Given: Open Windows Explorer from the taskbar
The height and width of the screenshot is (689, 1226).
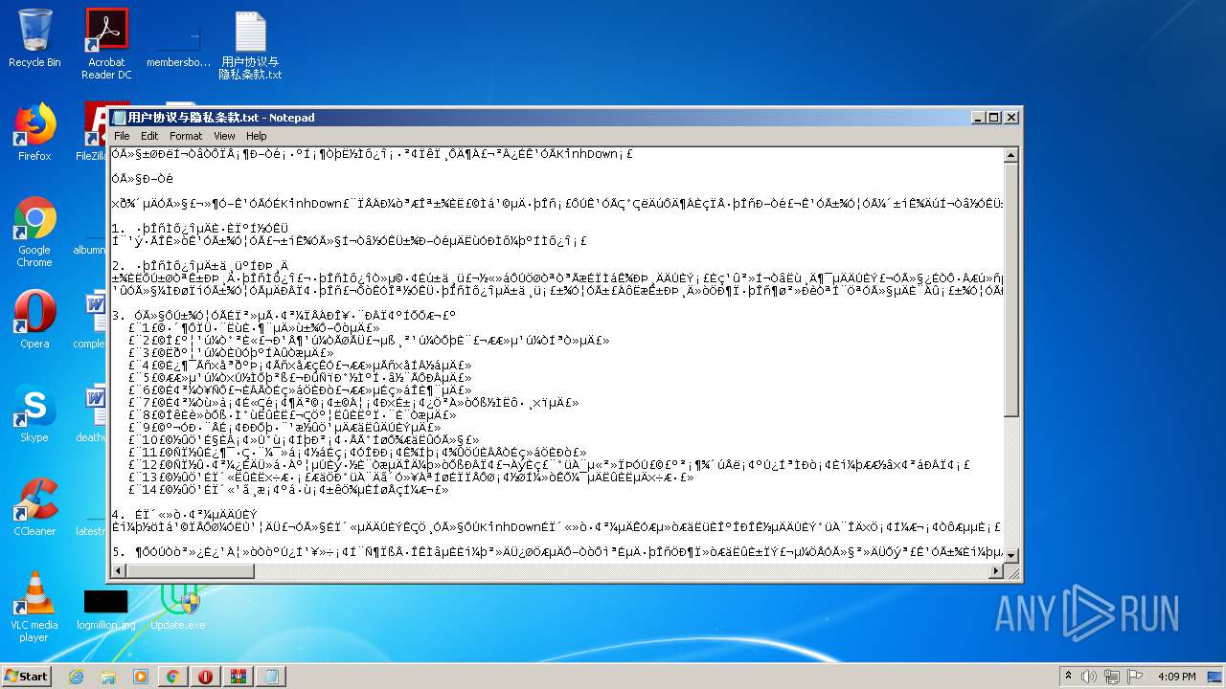Looking at the screenshot, I should [108, 677].
